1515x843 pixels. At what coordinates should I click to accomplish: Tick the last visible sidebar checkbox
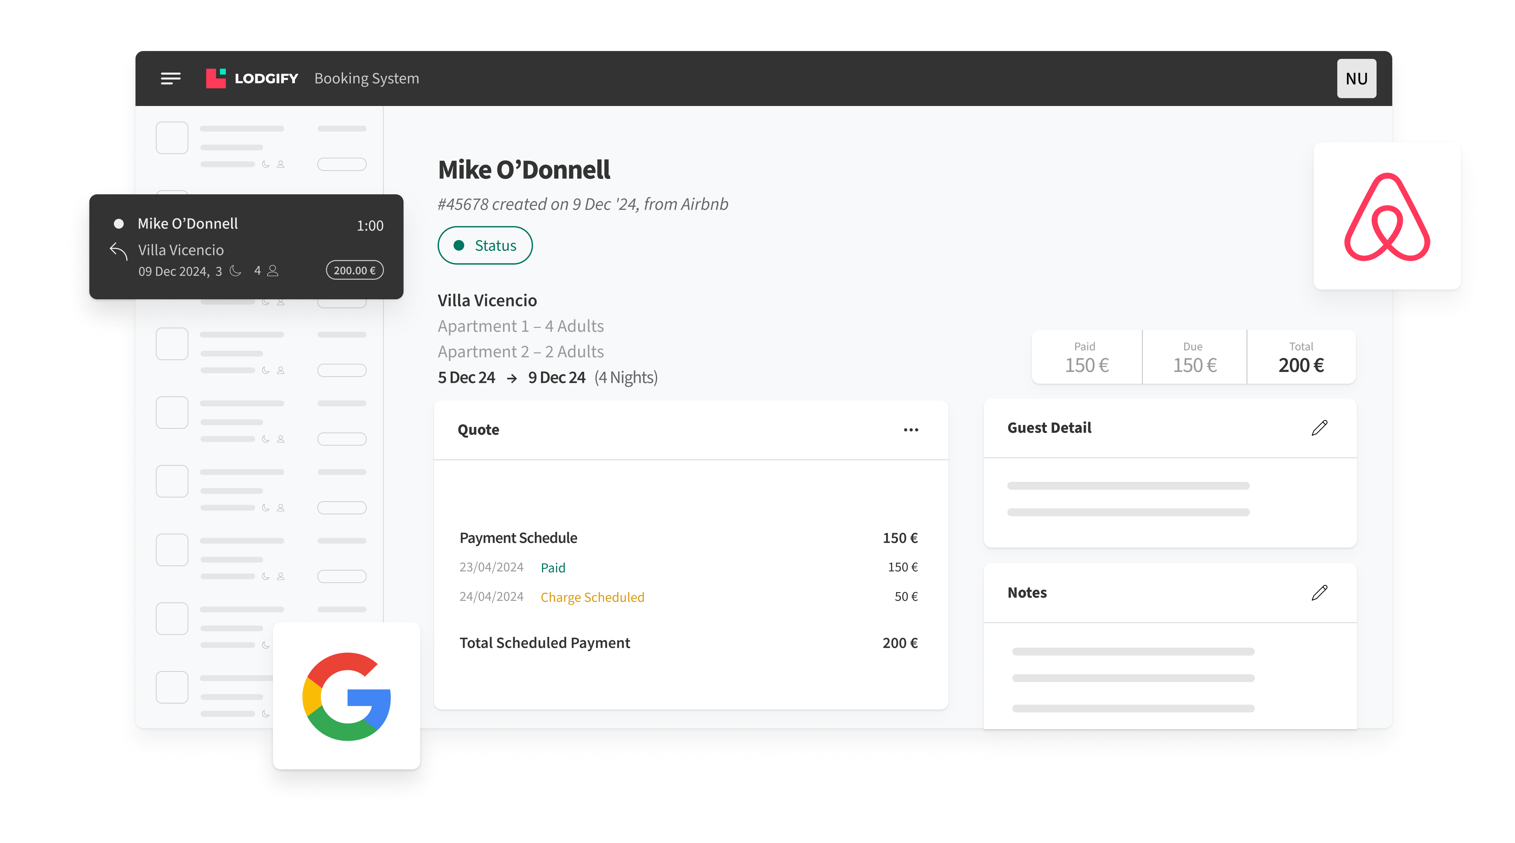tap(172, 687)
